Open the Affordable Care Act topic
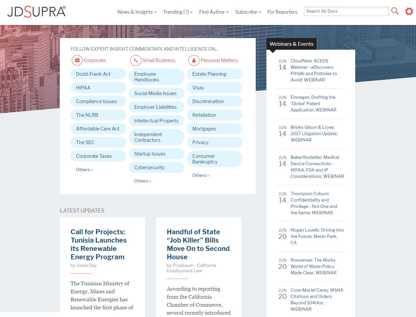This screenshot has width=416, height=317. click(x=98, y=129)
